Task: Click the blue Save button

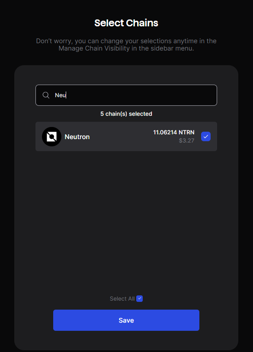Action: (x=126, y=320)
